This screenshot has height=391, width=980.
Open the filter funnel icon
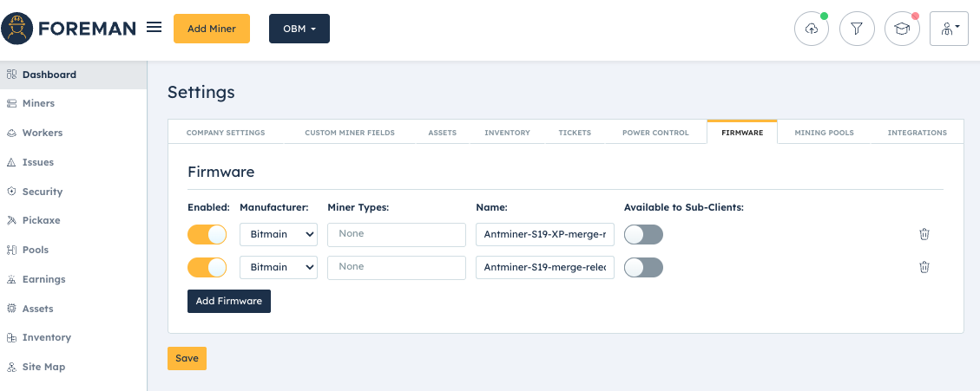[857, 29]
